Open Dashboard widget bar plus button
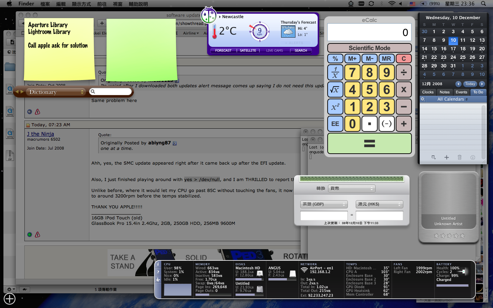This screenshot has height=308, width=493. pyautogui.click(x=10, y=299)
